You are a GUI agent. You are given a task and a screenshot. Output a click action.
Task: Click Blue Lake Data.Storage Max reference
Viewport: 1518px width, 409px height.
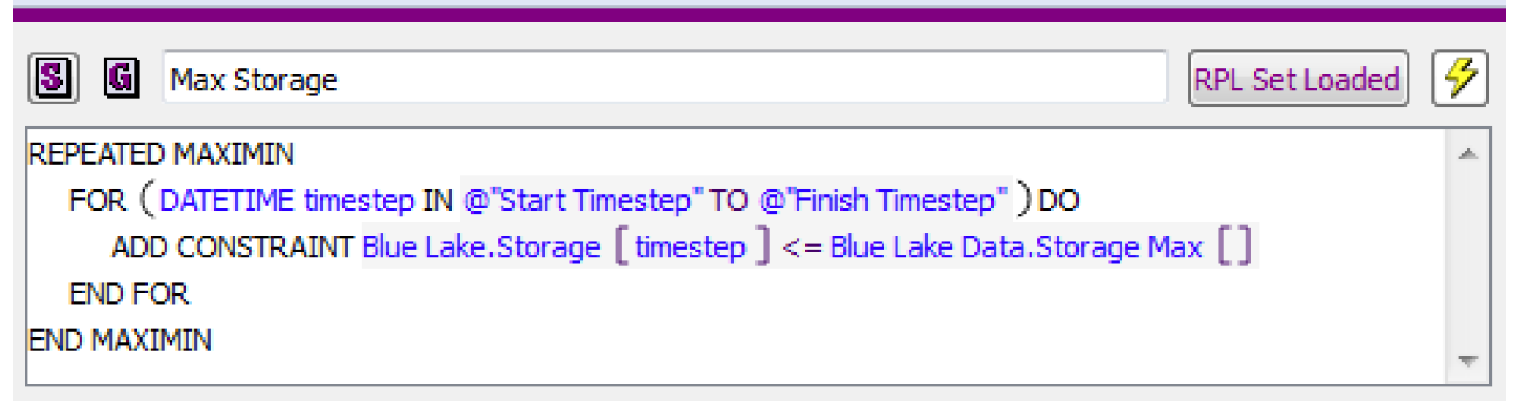pos(1016,247)
